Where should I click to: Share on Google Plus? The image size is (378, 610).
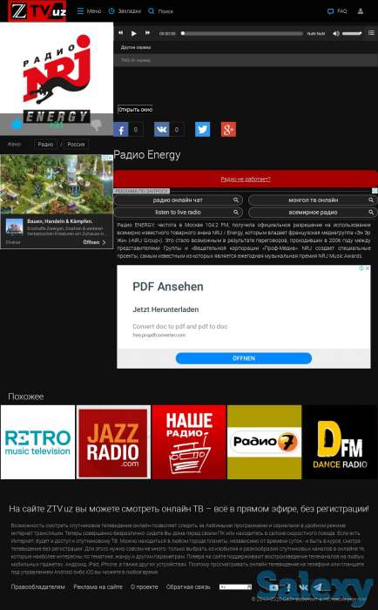(x=228, y=130)
